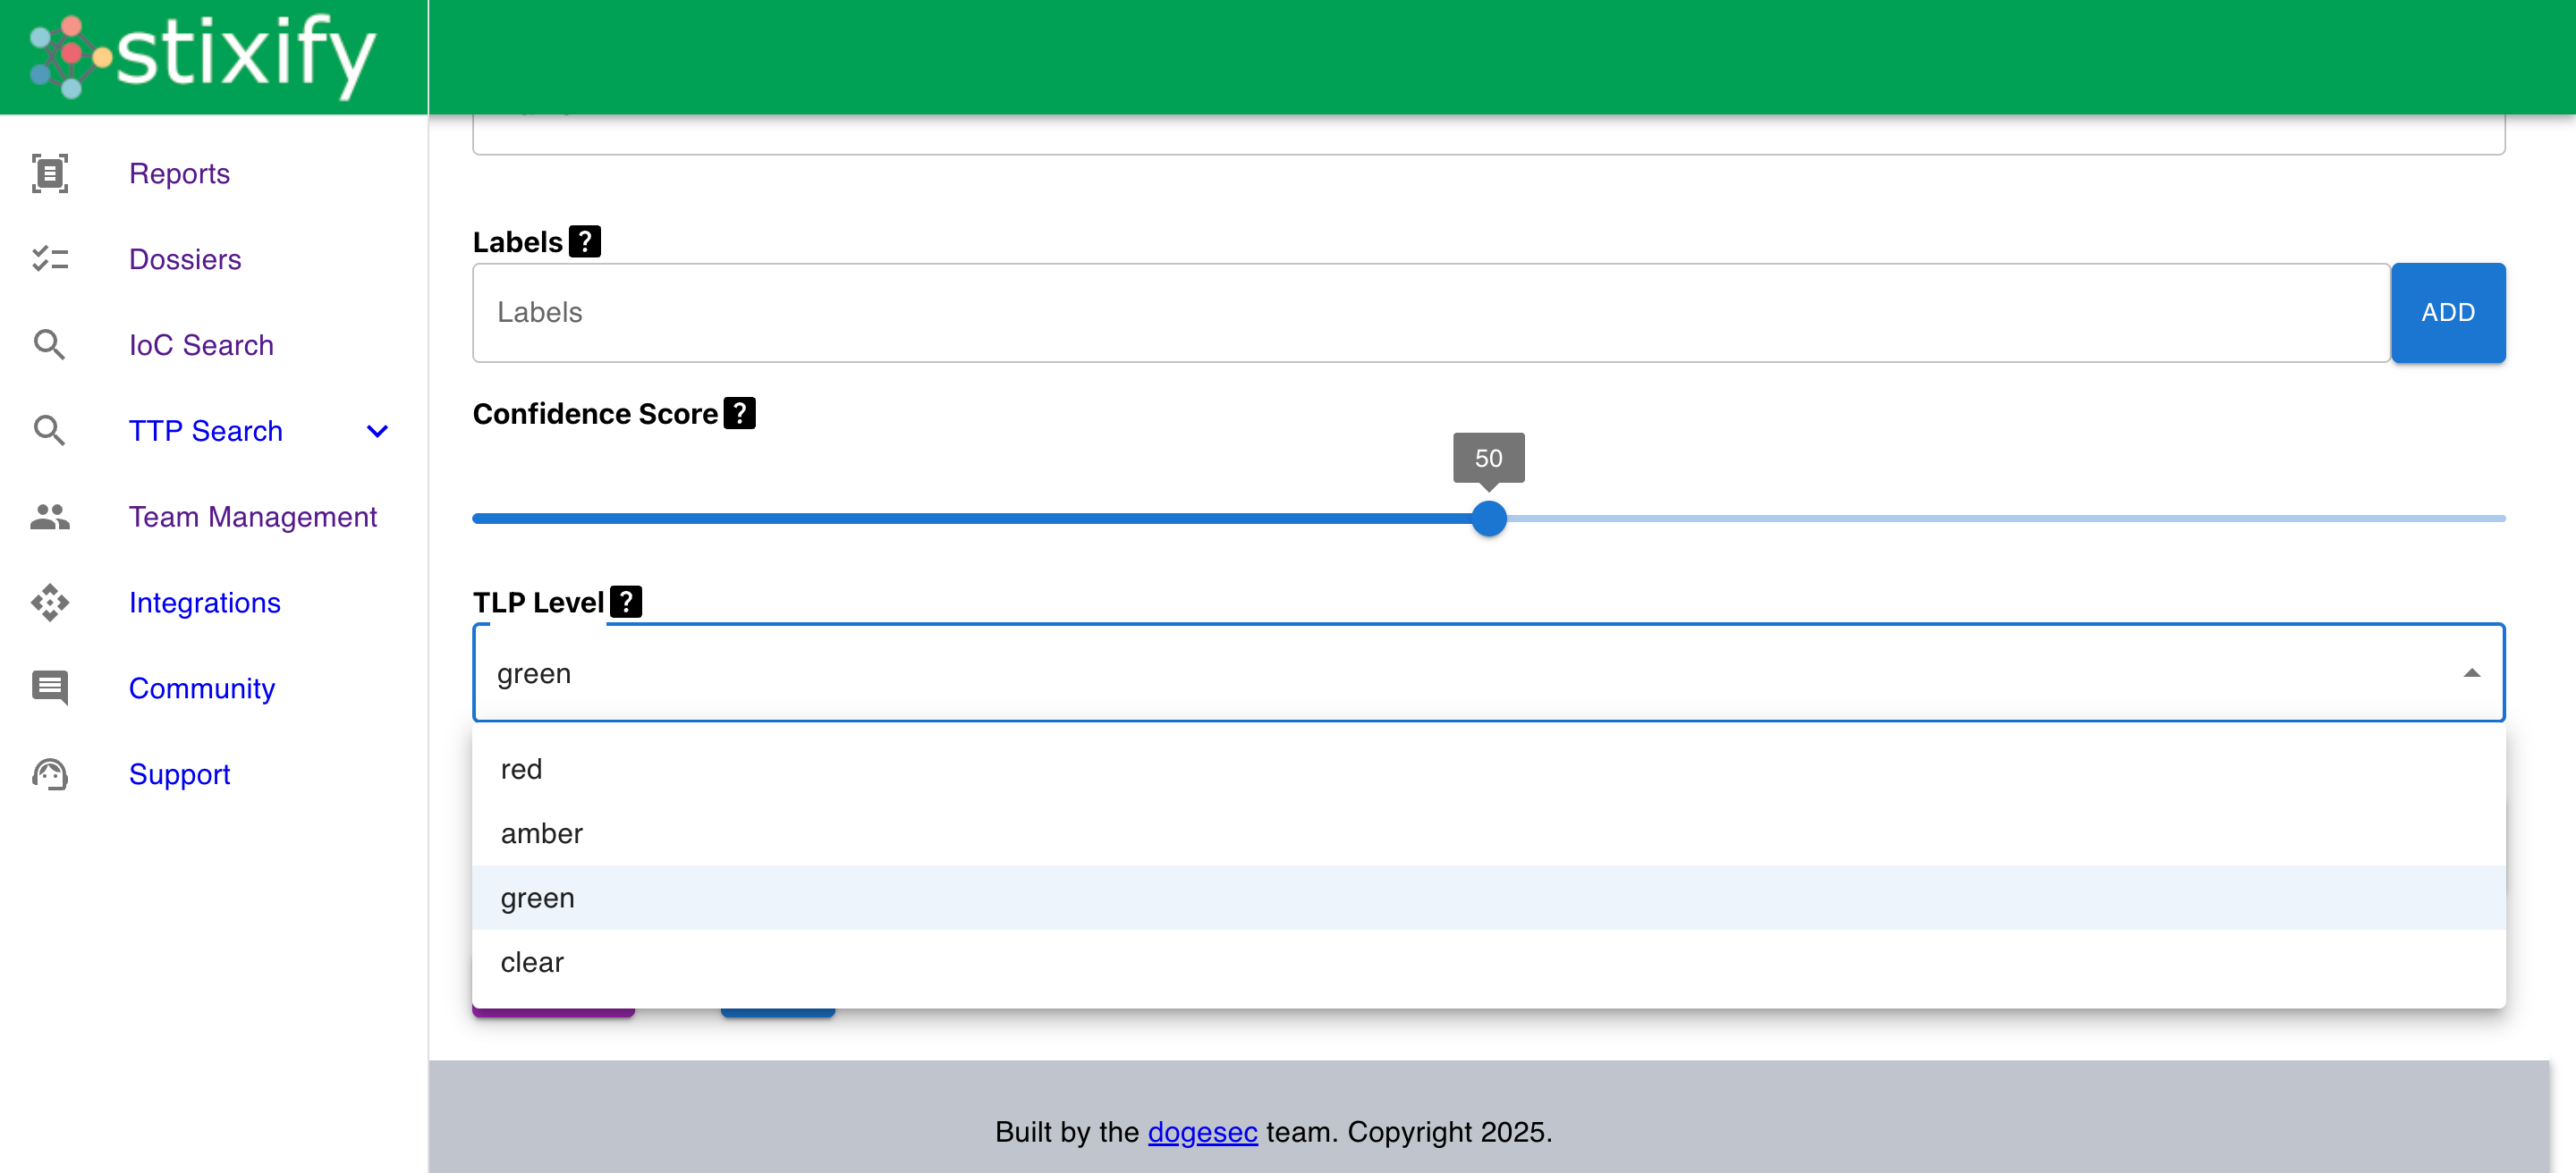Image resolution: width=2576 pixels, height=1173 pixels.
Task: Open the Community menu item
Action: click(201, 688)
